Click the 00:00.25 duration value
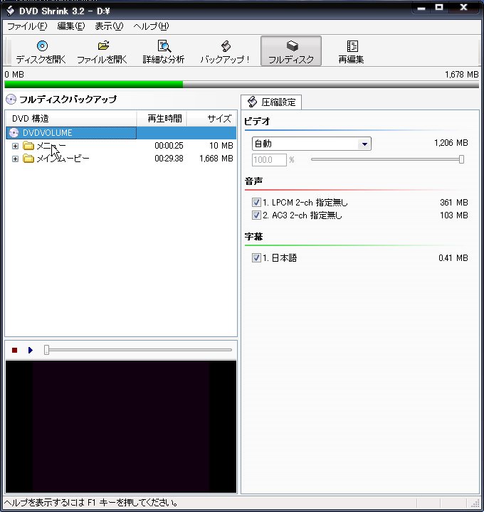Screen dimensions: 484x512 [x=169, y=146]
